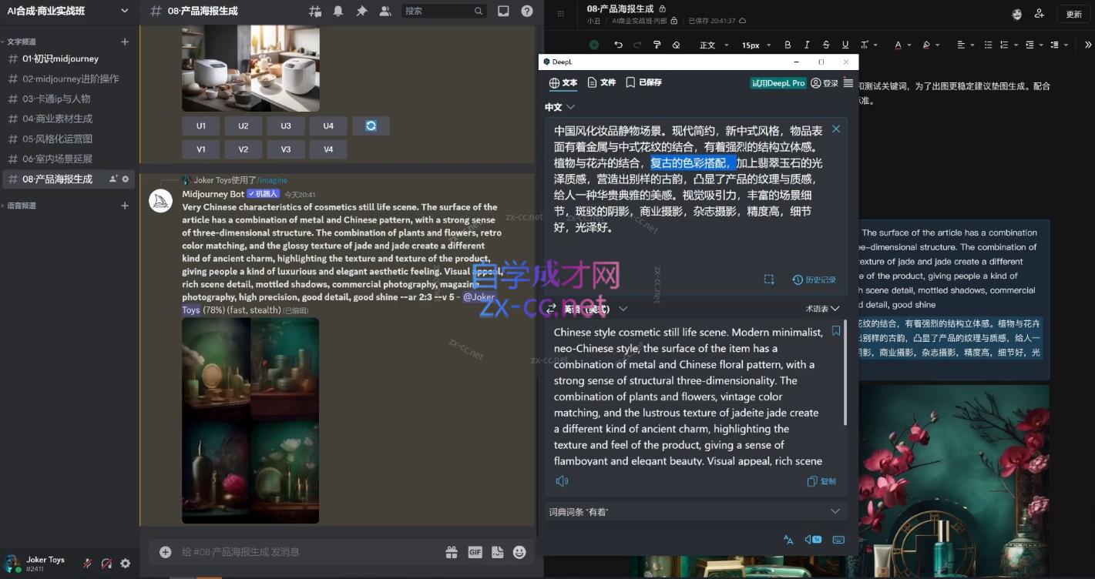The height and width of the screenshot is (579, 1095).
Task: Switch to DeepL 文件 tab
Action: pyautogui.click(x=602, y=83)
